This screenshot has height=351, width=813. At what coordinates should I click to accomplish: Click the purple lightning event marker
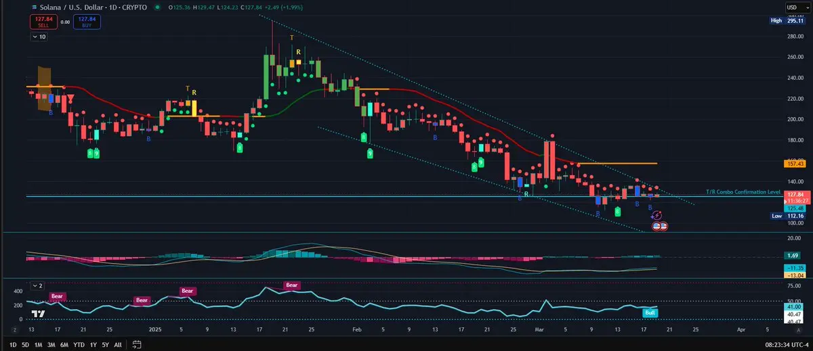tap(656, 214)
